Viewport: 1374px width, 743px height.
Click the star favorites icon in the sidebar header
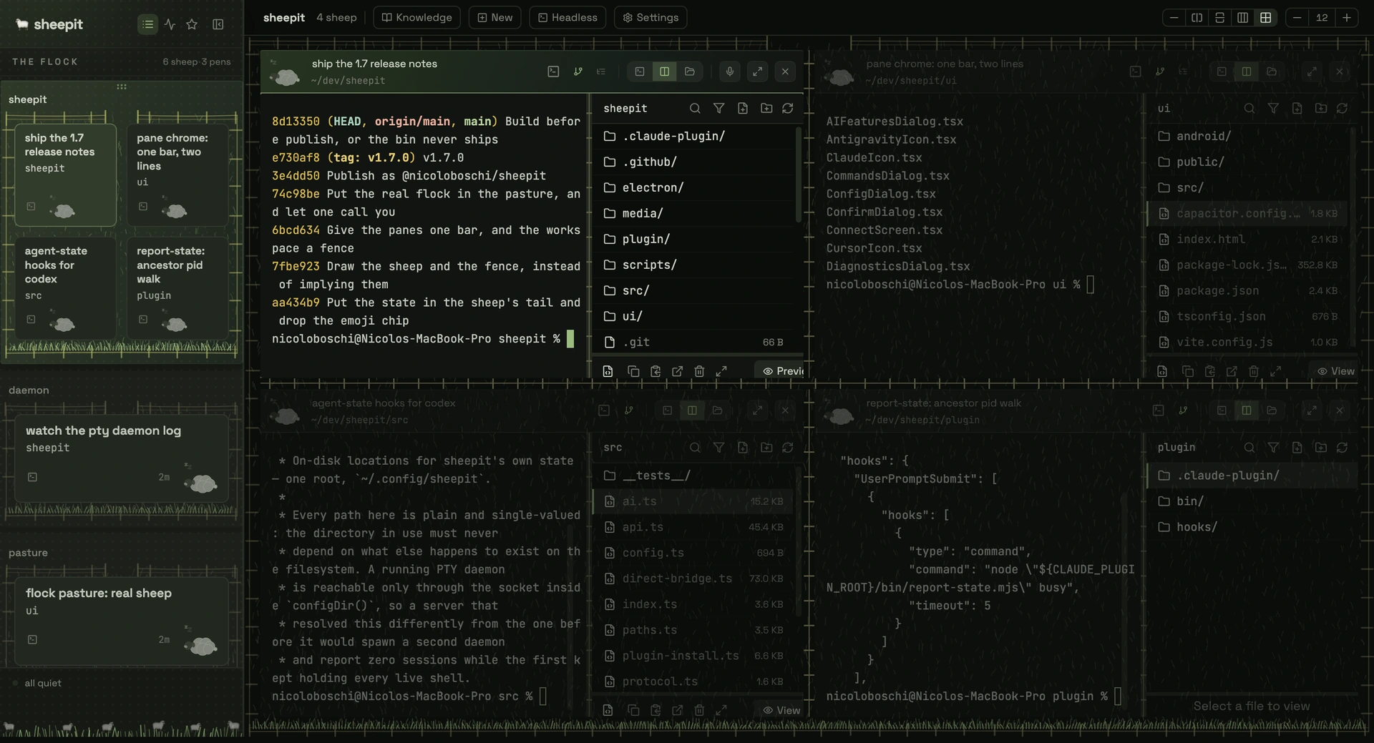[x=192, y=24]
